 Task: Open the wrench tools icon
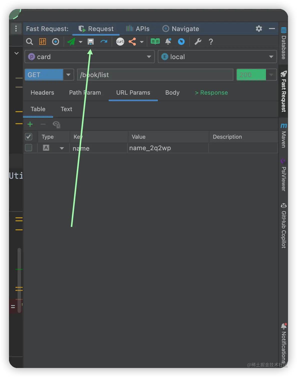coord(198,42)
